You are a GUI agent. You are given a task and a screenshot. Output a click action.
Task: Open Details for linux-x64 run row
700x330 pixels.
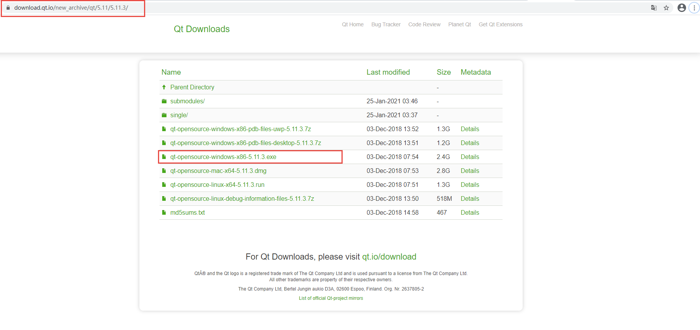tap(470, 185)
